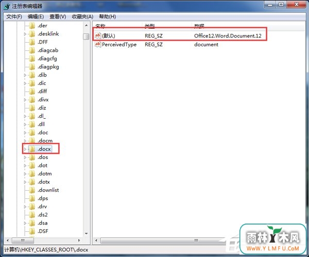Expand the .divx key
This screenshot has width=309, height=257.
(x=25, y=100)
